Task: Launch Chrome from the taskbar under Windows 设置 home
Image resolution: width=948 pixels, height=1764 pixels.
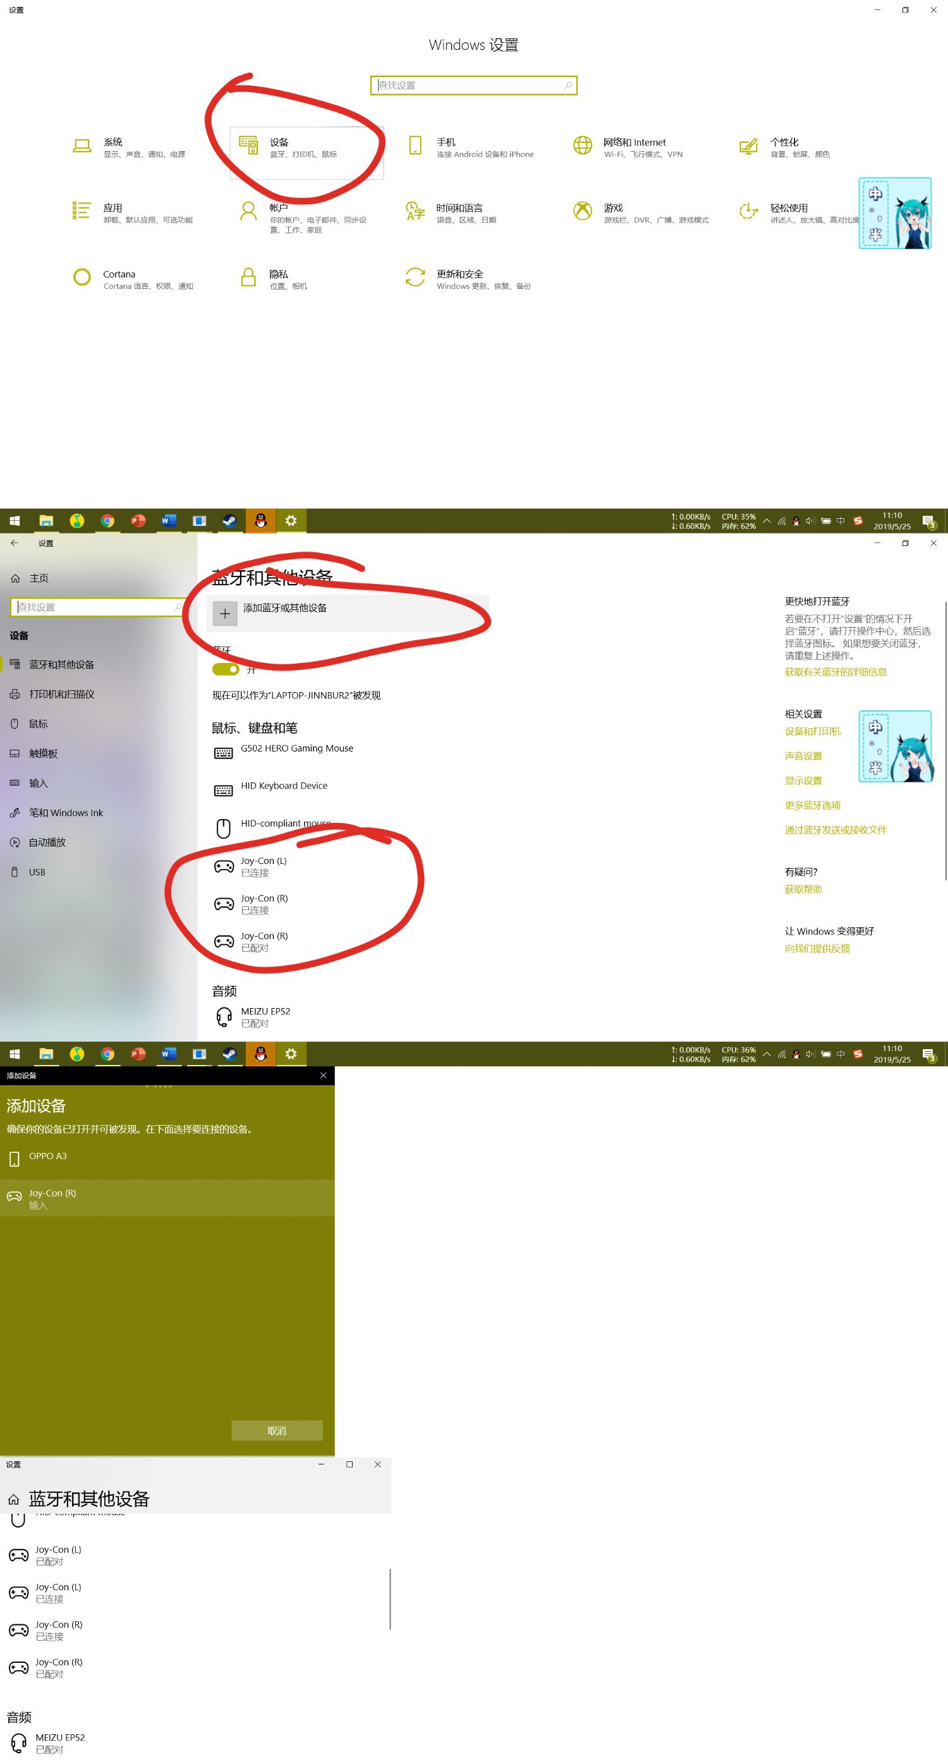Action: coord(107,521)
